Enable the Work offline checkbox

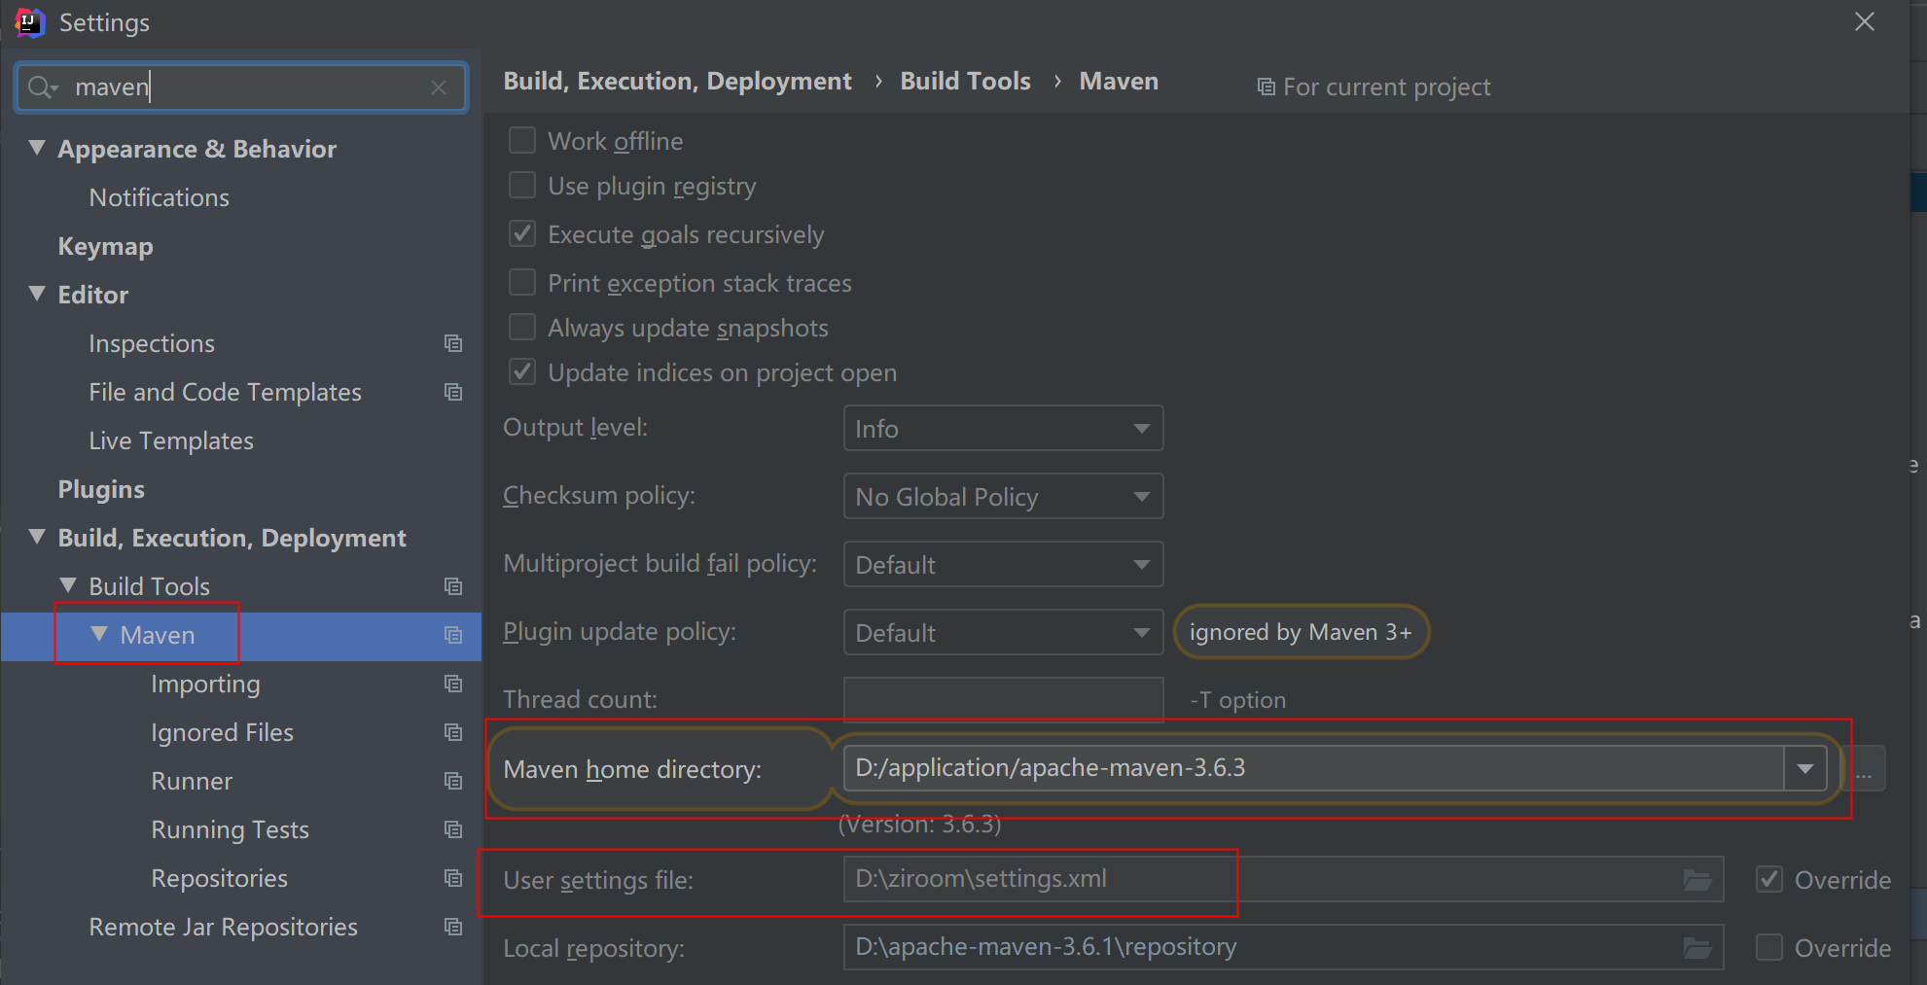[522, 141]
